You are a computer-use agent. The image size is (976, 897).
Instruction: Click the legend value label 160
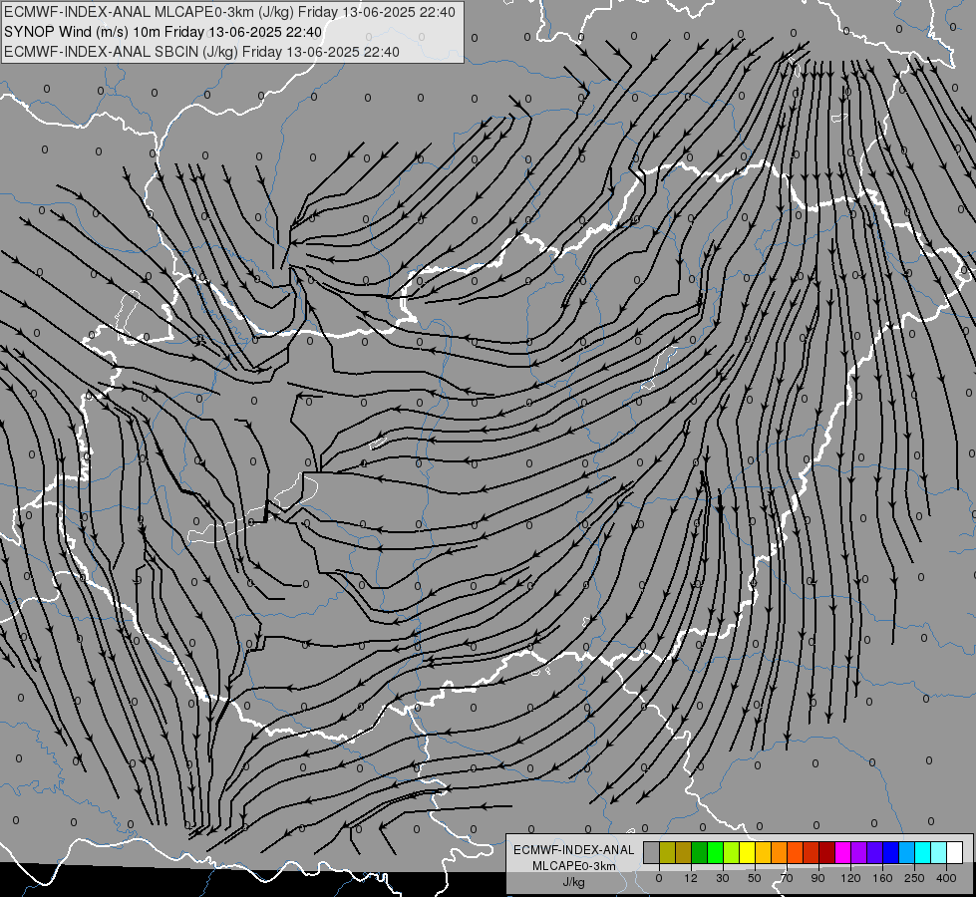click(x=882, y=878)
